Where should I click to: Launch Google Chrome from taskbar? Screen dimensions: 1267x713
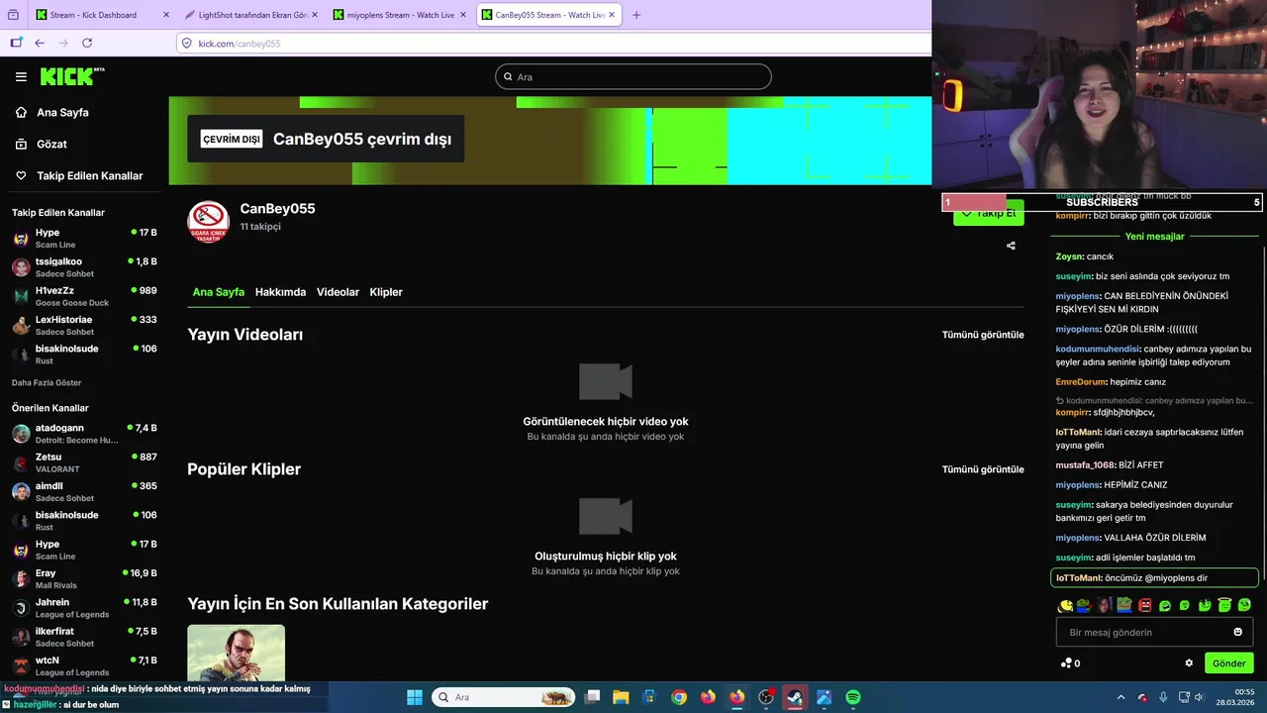679,697
